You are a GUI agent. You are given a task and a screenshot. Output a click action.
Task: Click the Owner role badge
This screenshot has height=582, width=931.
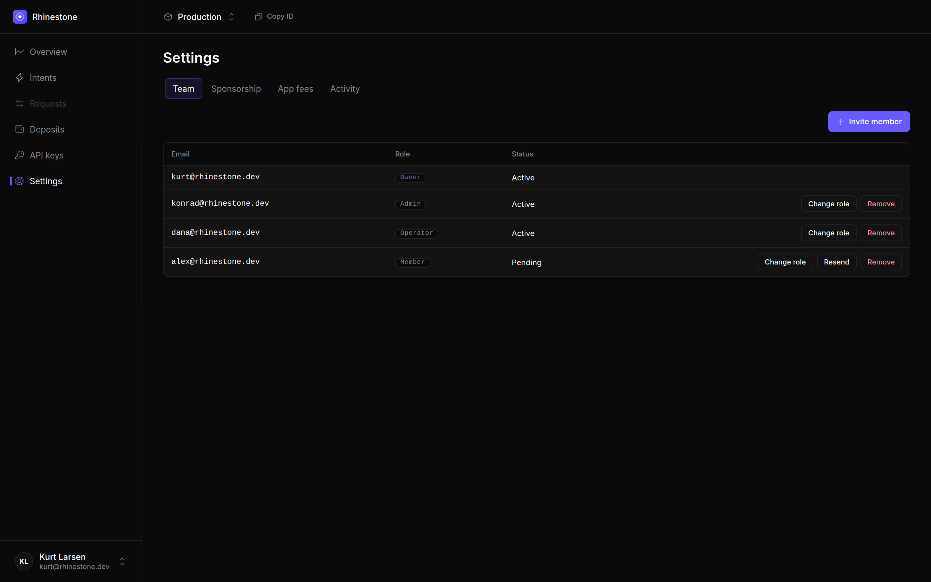410,178
